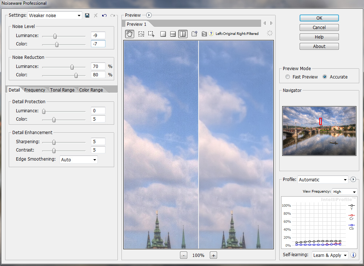The height and width of the screenshot is (266, 364).
Task: Click the dashed region selection tool
Action: (141, 34)
